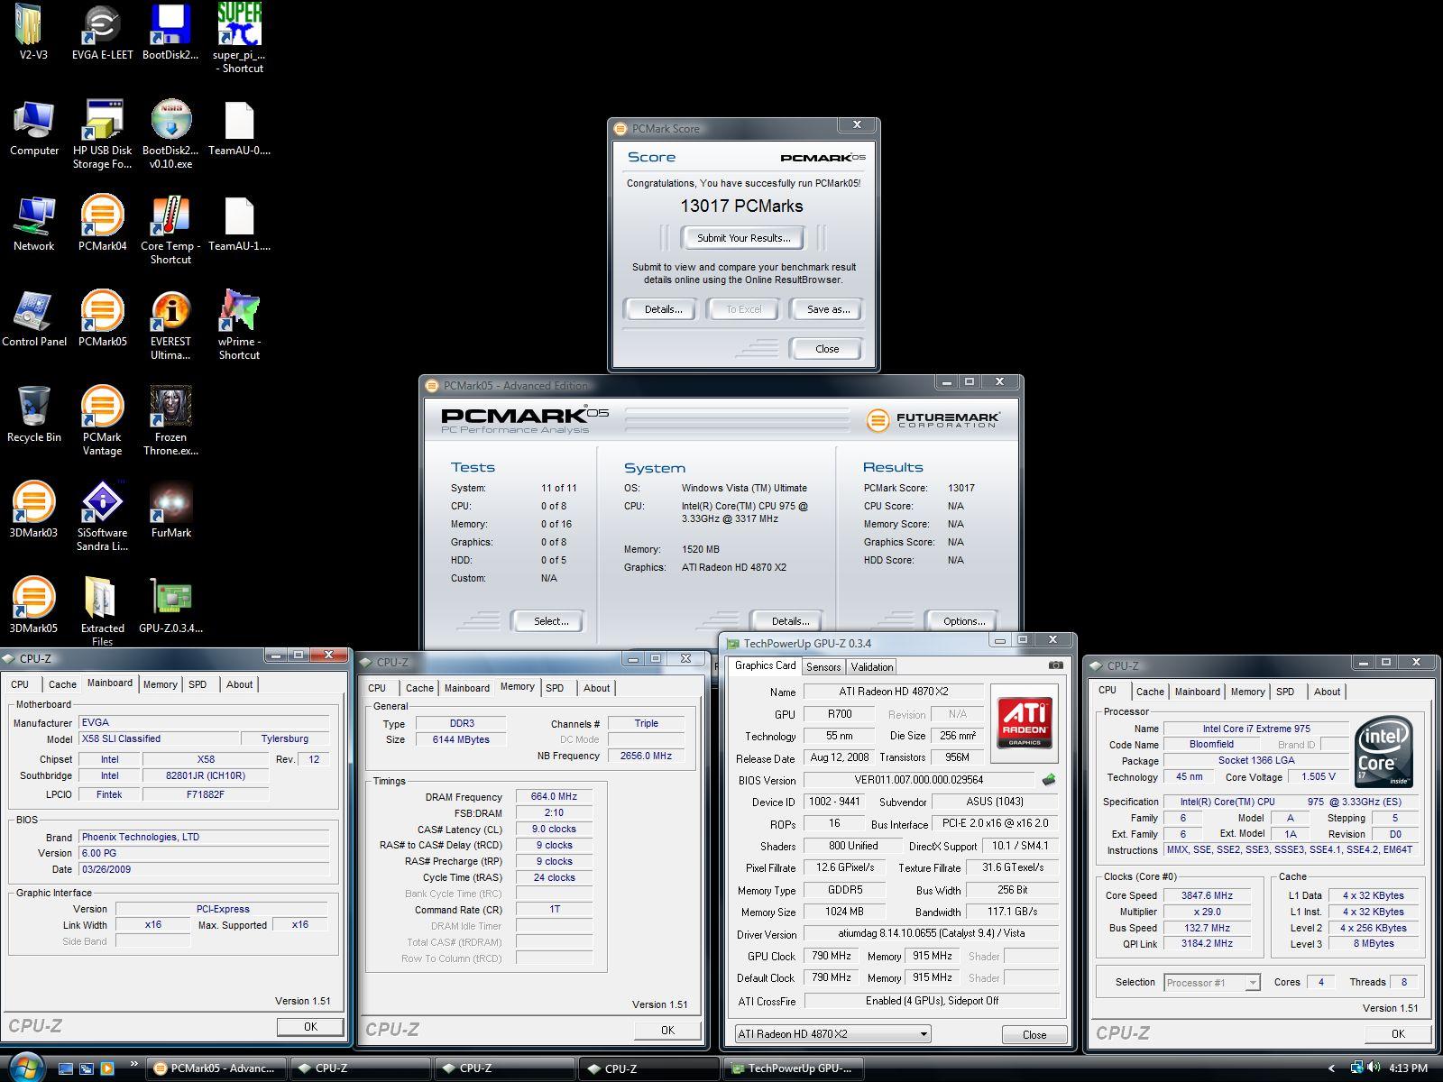Launch 3DMark03 shortcut
The height and width of the screenshot is (1082, 1443).
coord(33,503)
